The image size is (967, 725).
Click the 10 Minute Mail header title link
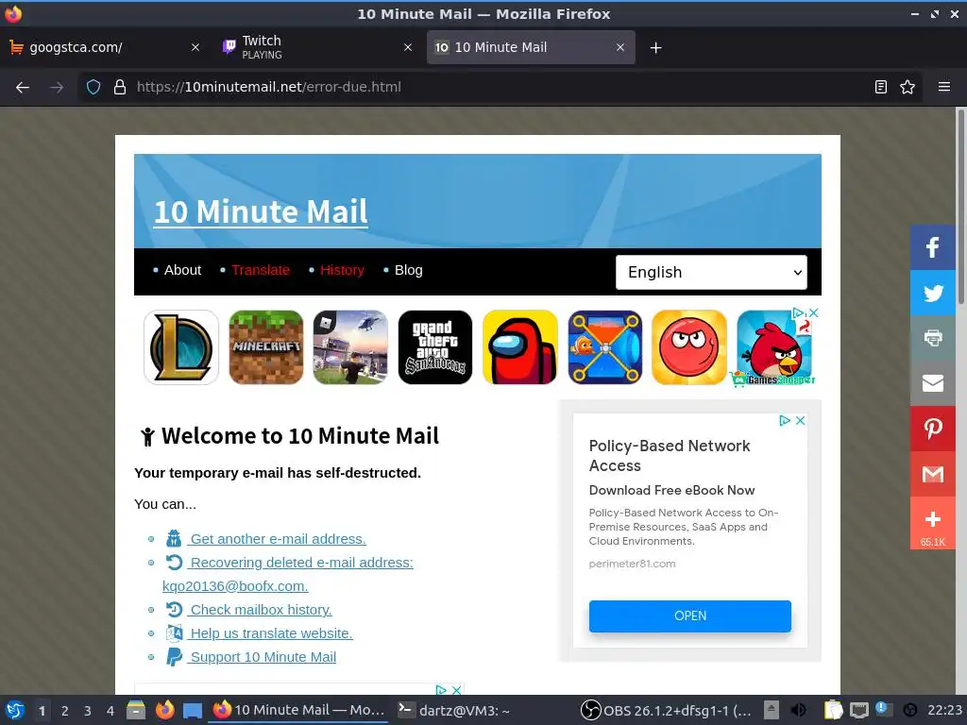coord(261,211)
